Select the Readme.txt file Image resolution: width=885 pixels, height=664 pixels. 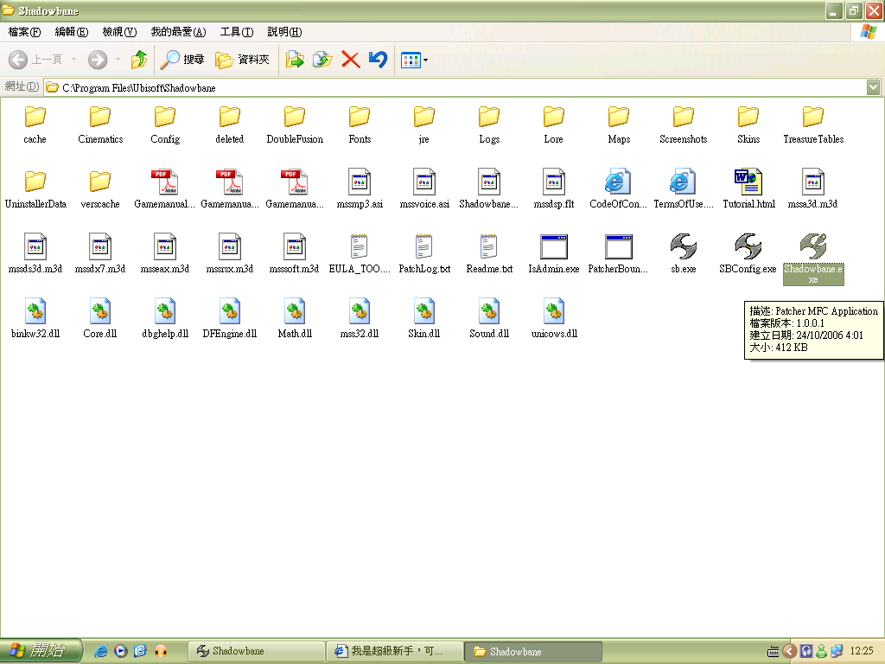click(x=489, y=255)
